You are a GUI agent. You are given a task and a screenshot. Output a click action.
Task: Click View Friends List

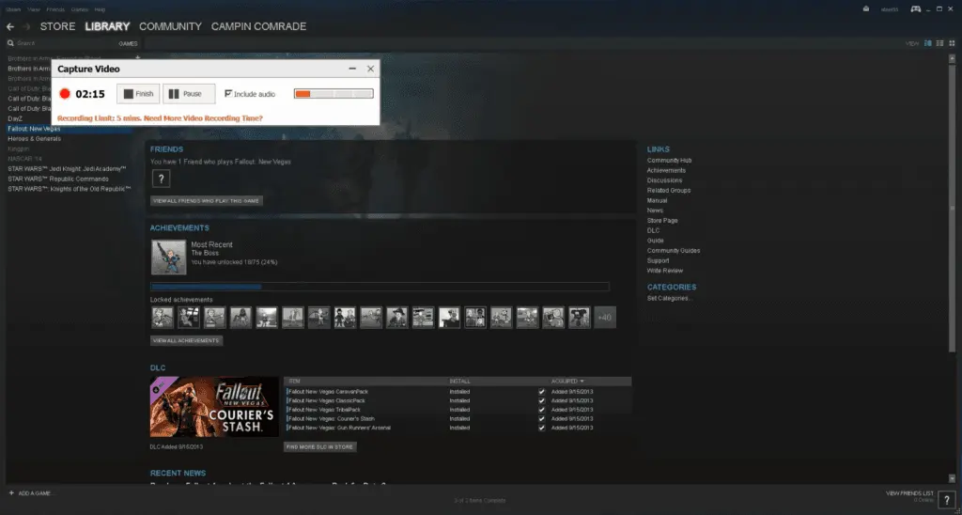click(x=909, y=493)
